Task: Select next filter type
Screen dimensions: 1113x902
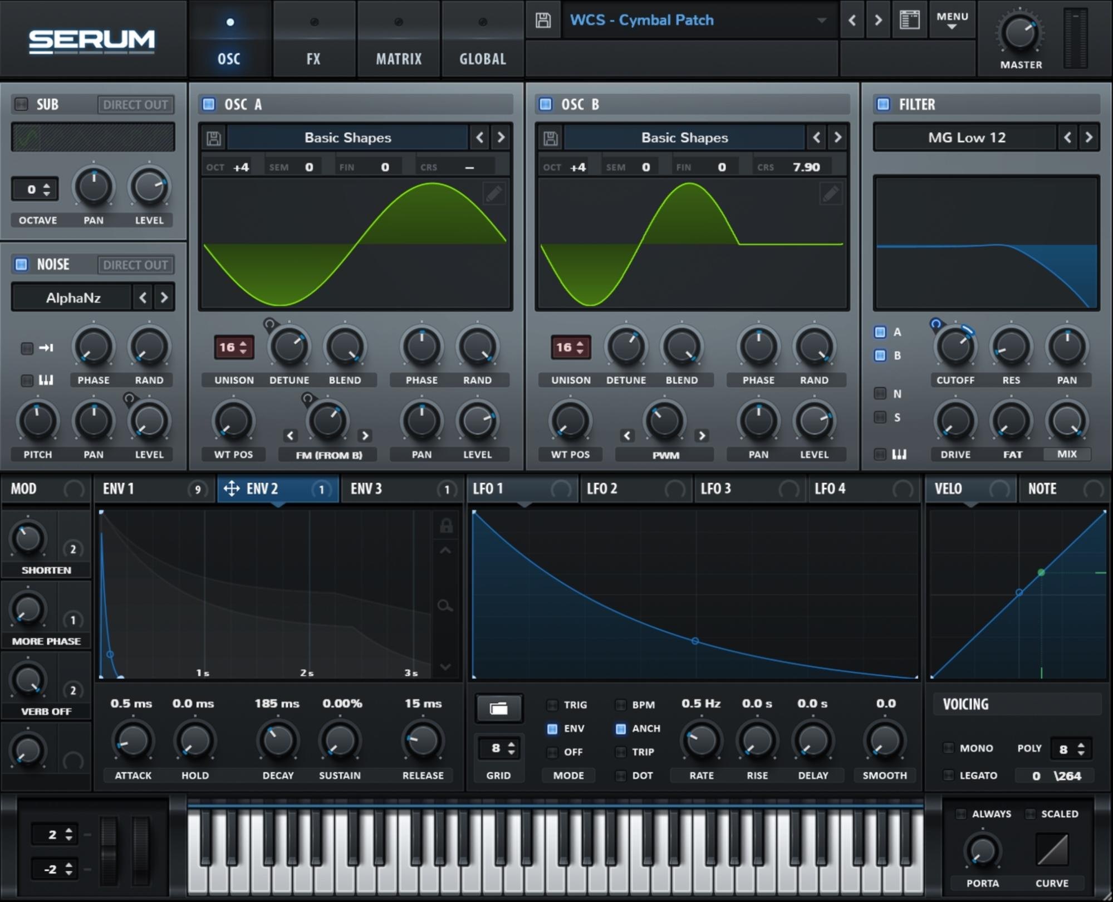Action: pyautogui.click(x=1089, y=137)
